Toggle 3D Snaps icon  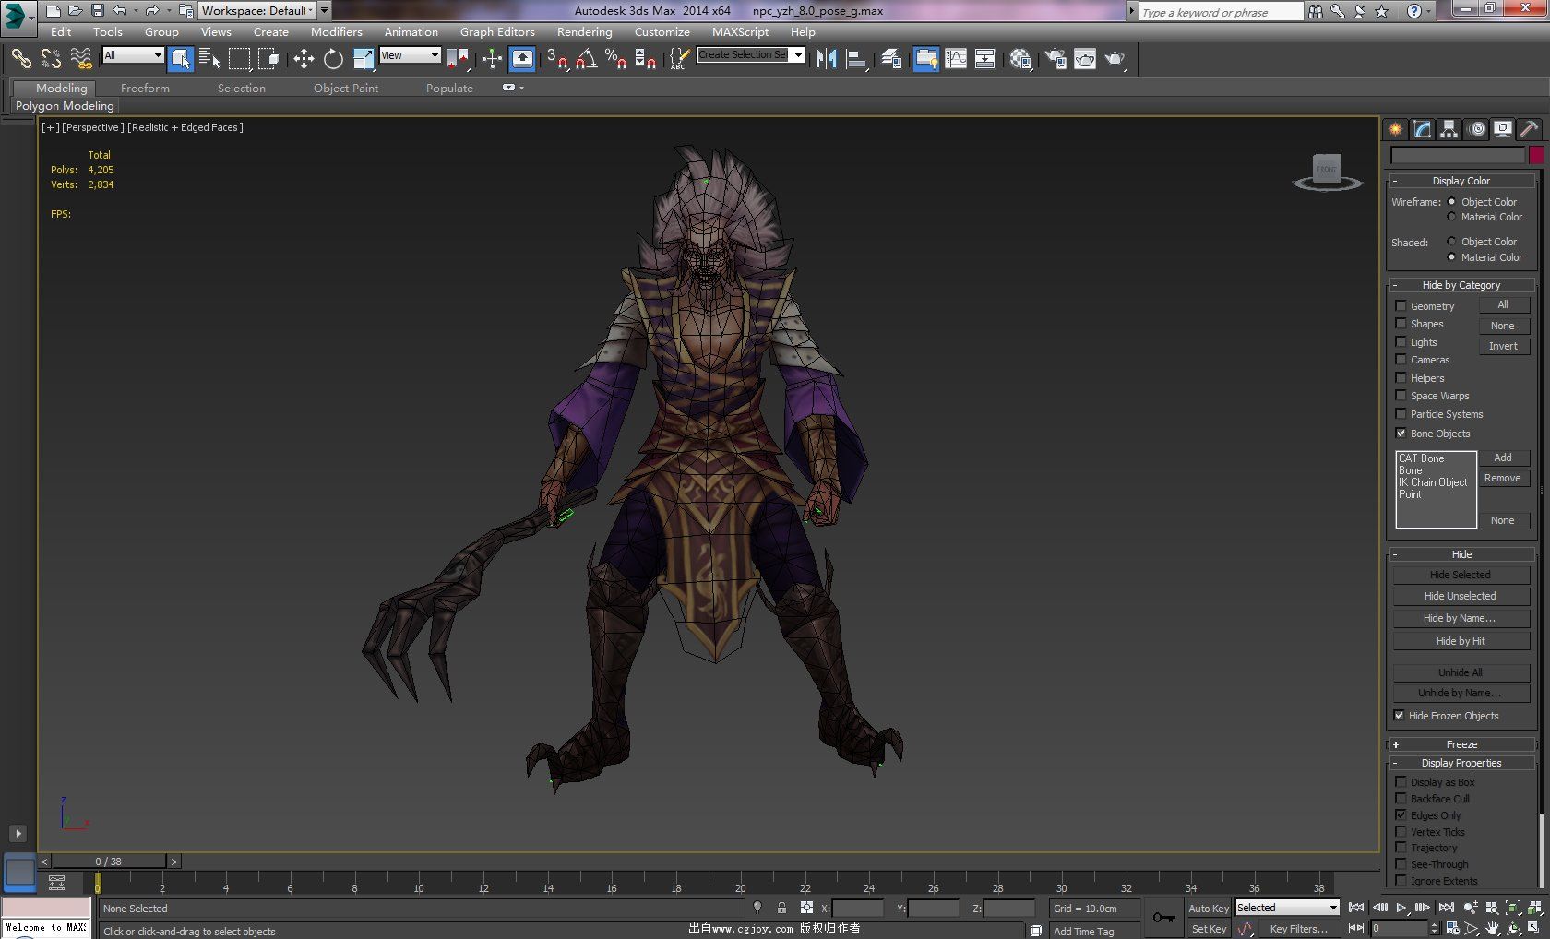[556, 59]
